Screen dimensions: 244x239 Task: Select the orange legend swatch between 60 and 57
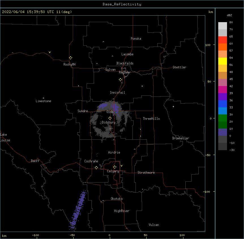click(222, 47)
